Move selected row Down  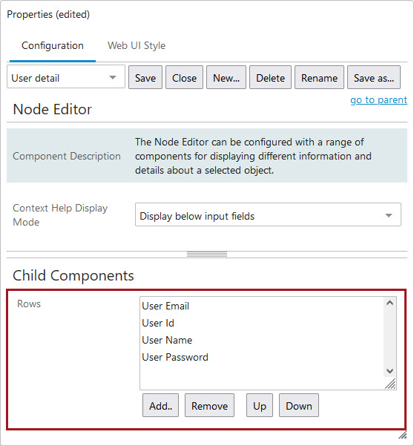pos(299,405)
